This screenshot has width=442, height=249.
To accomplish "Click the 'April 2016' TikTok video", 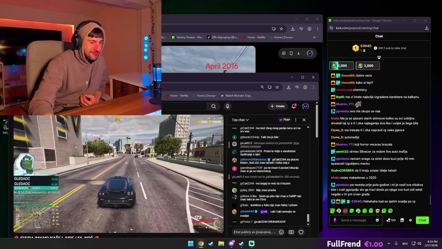I will point(209,59).
